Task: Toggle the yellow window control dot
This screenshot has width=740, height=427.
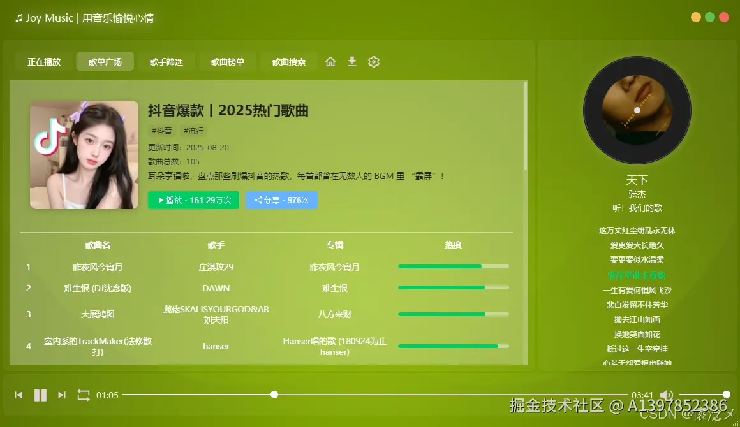Action: click(x=695, y=17)
